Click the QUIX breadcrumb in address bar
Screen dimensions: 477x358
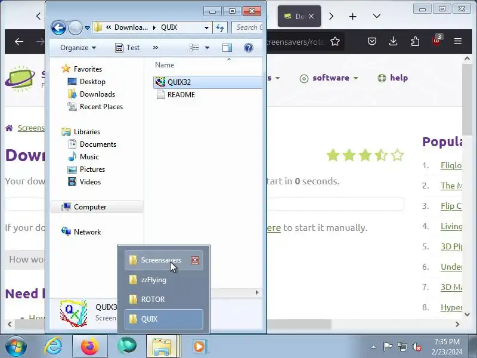click(169, 27)
